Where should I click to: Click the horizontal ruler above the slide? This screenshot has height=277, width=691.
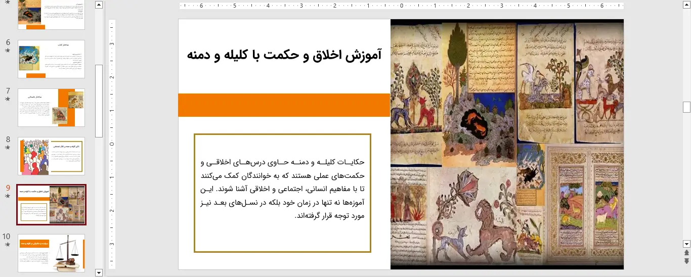tap(401, 6)
